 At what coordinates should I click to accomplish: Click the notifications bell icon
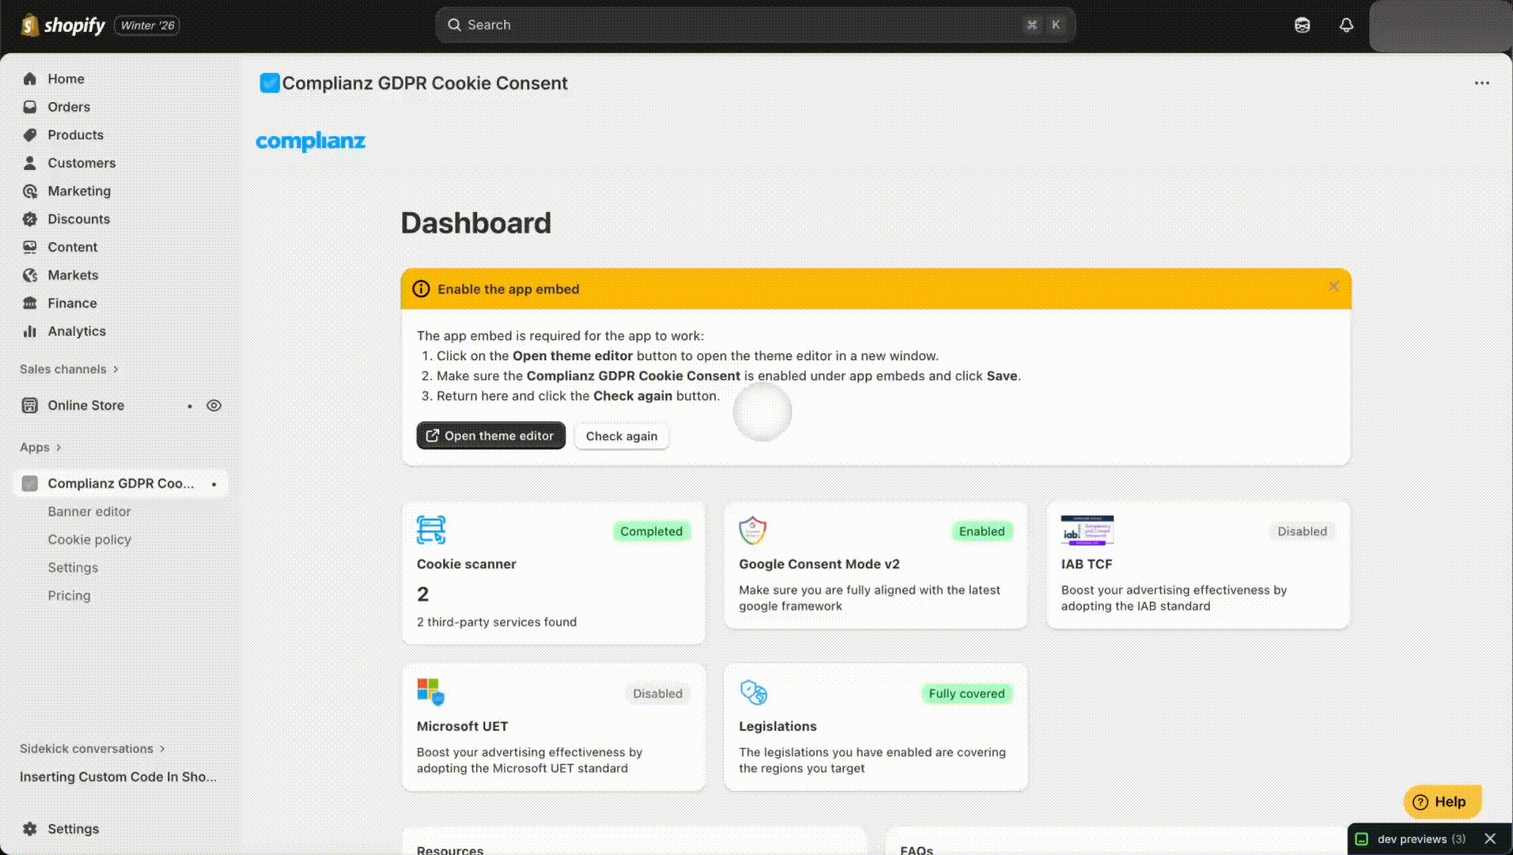(x=1346, y=25)
